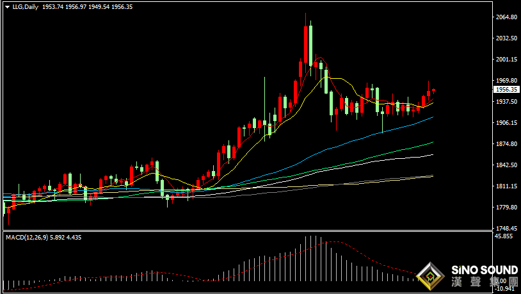Image resolution: width=521 pixels, height=294 pixels.
Task: Click the 2032.50 price axis label
Action: tap(507, 38)
